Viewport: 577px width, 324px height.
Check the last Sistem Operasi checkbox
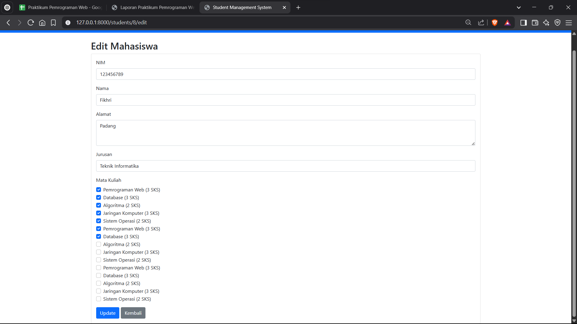[x=99, y=299]
